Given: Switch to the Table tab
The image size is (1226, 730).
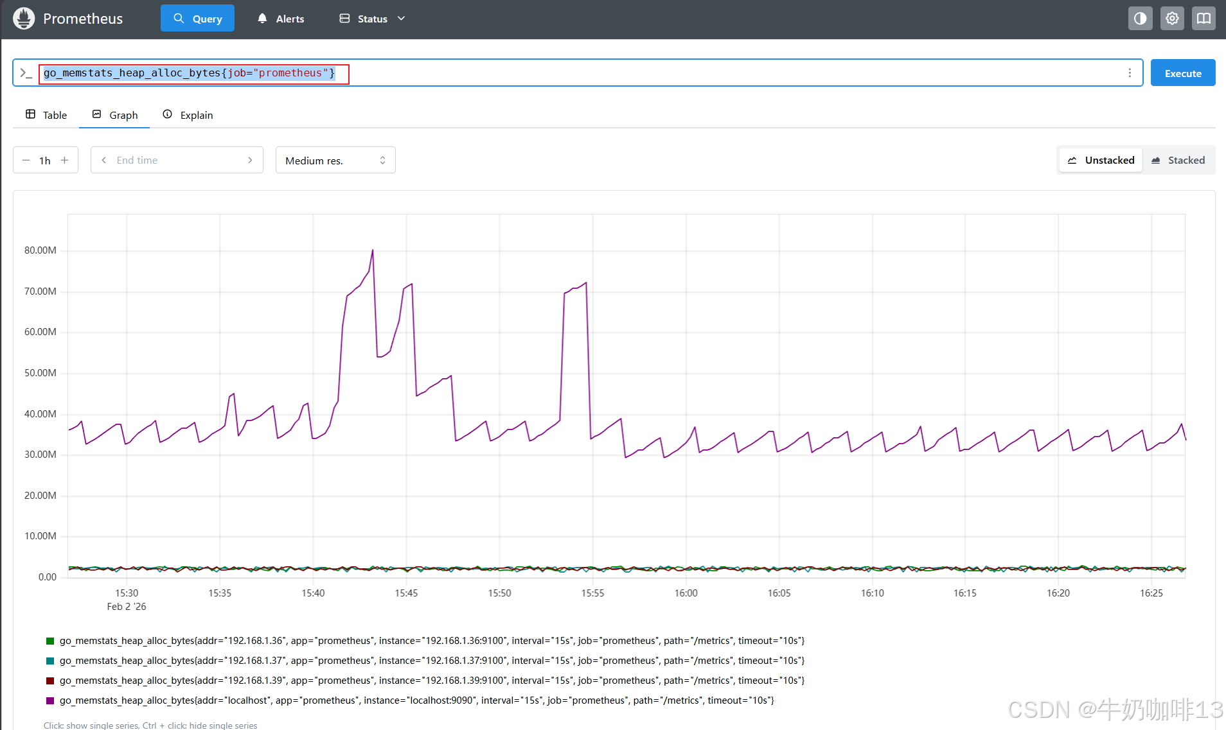Looking at the screenshot, I should point(46,115).
